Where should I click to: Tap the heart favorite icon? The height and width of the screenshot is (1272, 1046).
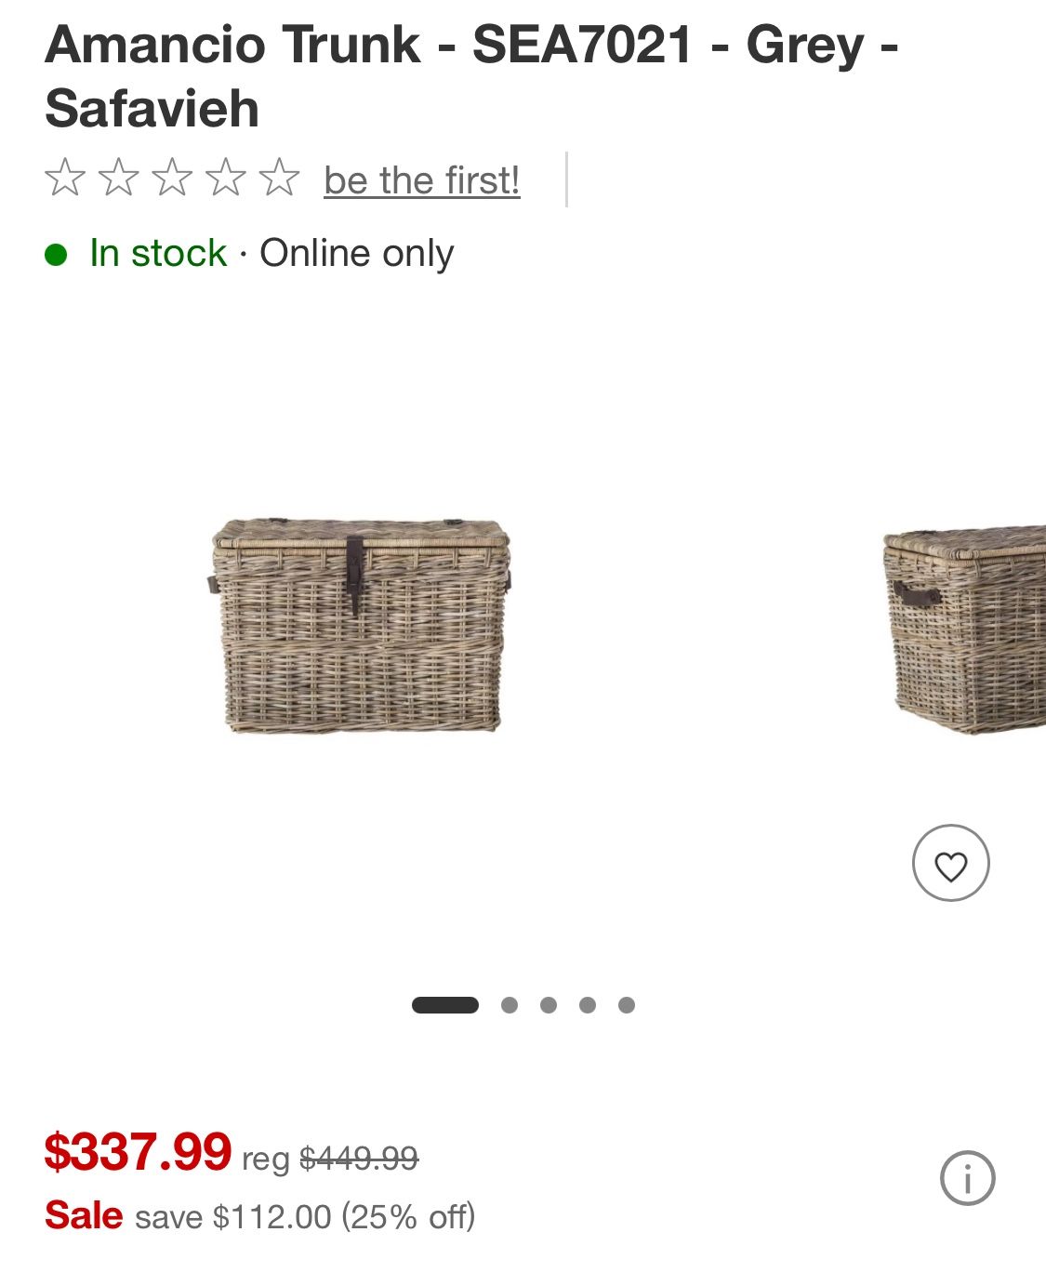click(950, 864)
